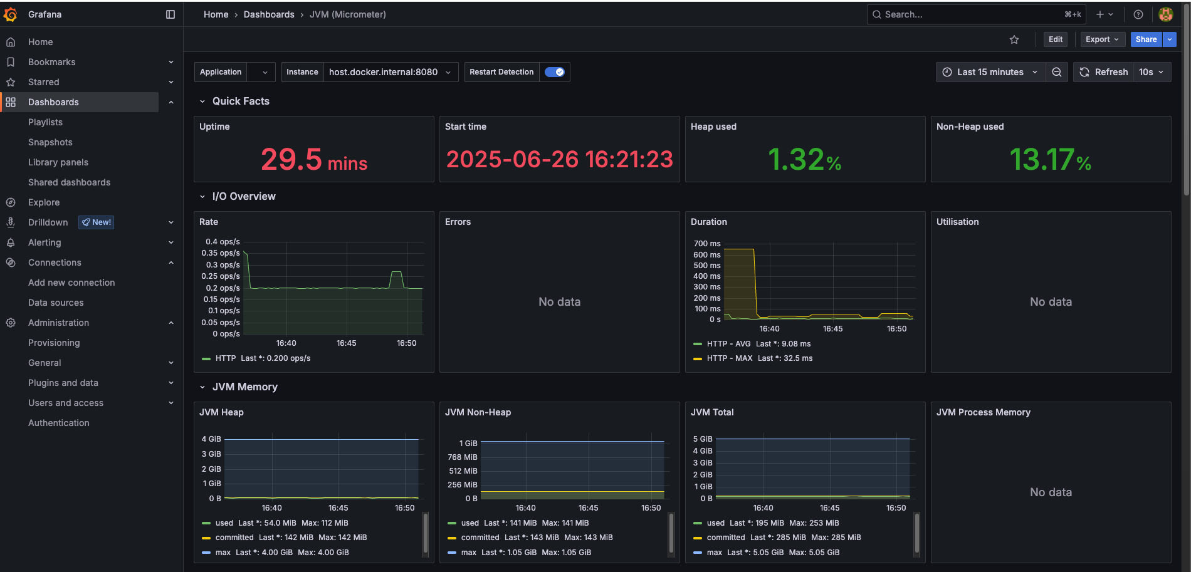Viewport: 1191px width, 572px height.
Task: Click the Edit dashboard button
Action: coord(1056,39)
